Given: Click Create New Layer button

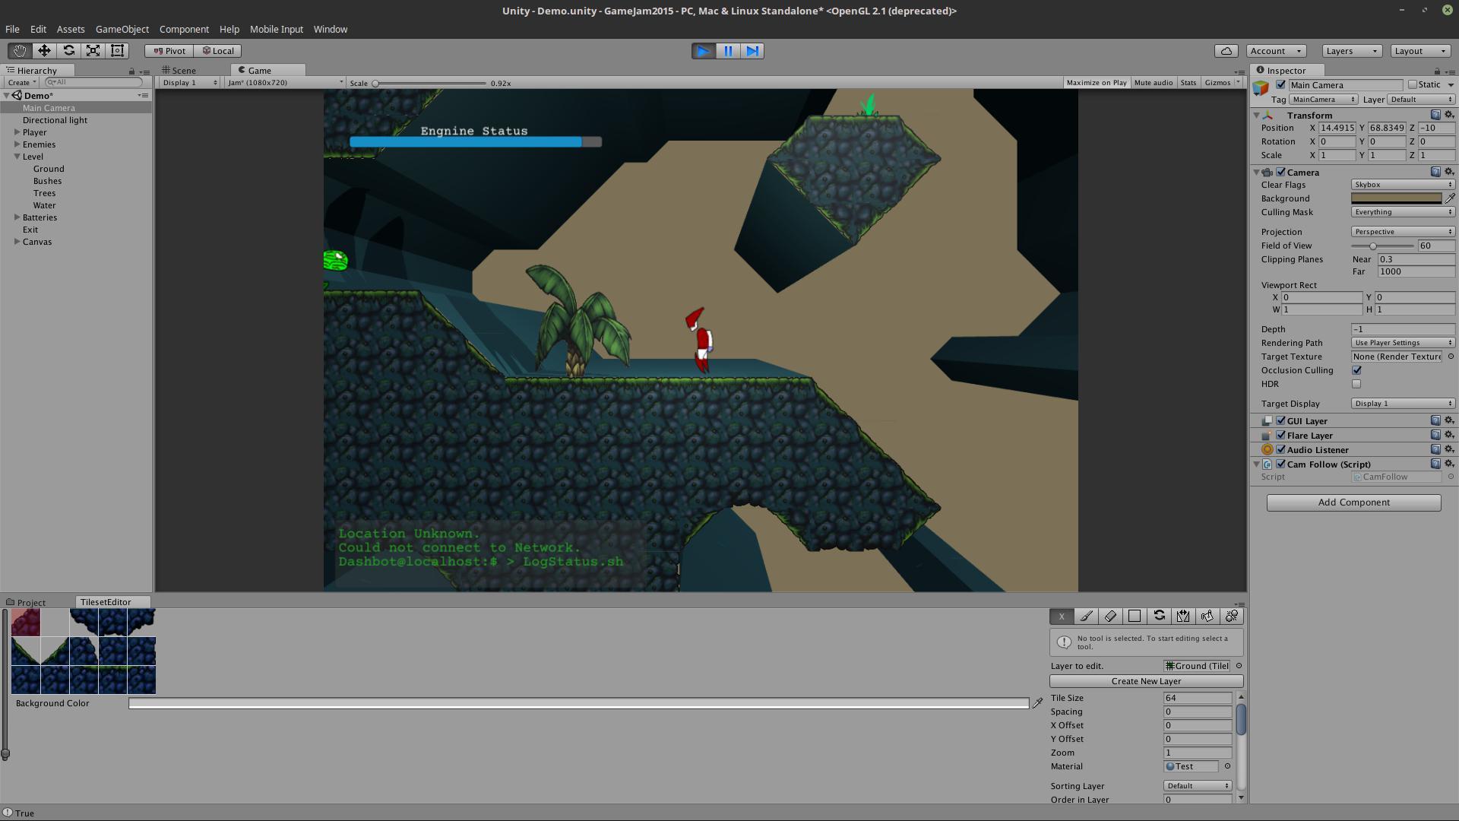Looking at the screenshot, I should (x=1146, y=681).
